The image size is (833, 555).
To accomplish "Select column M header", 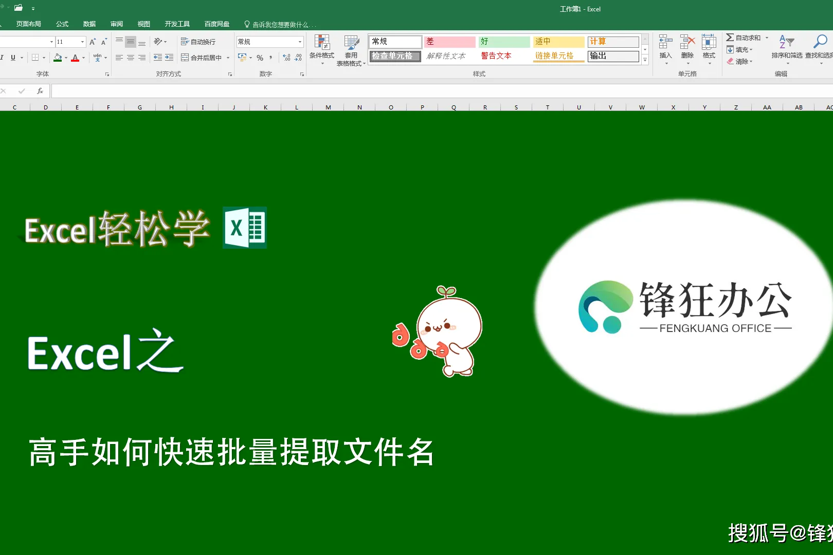I will click(328, 107).
